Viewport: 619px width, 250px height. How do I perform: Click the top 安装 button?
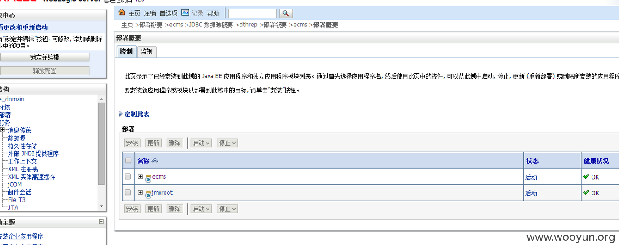tap(132, 143)
